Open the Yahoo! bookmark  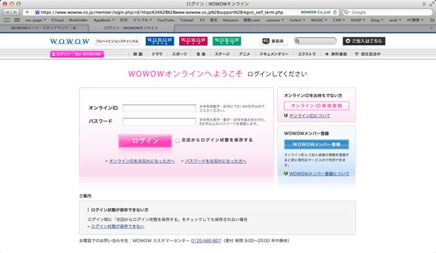187,20
